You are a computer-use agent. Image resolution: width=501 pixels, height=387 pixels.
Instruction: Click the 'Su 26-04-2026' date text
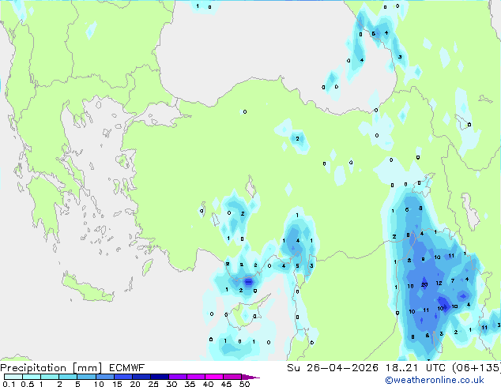(x=333, y=368)
